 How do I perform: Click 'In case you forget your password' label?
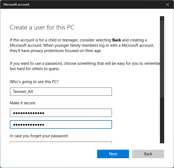[39, 136]
